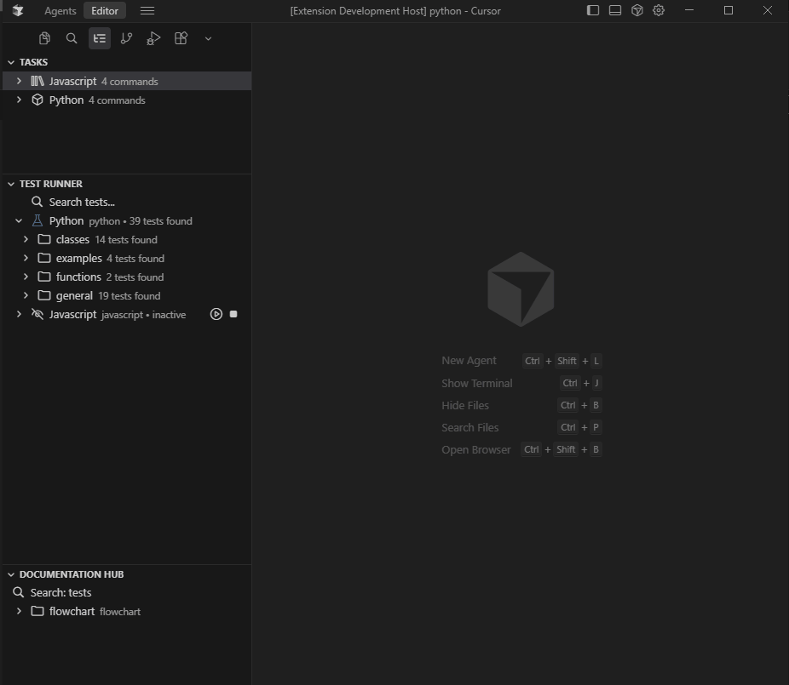
Task: Collapse the DOCUMENTATION HUB section
Action: point(11,574)
